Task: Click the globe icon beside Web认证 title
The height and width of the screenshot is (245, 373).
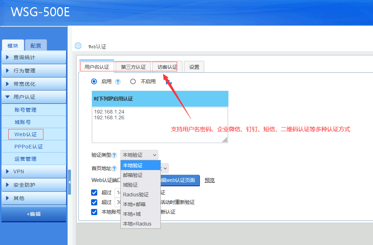Action: 78,46
